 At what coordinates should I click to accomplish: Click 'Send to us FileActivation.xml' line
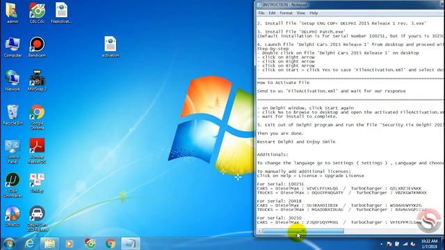tap(332, 91)
